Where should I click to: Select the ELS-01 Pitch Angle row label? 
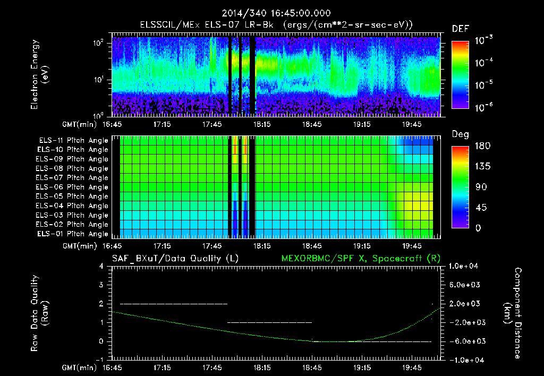click(73, 234)
